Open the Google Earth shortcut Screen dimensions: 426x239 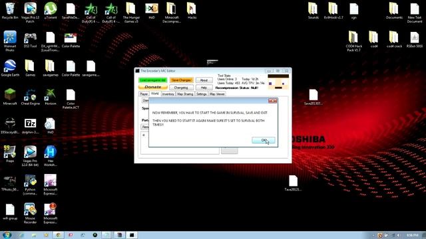(x=10, y=68)
